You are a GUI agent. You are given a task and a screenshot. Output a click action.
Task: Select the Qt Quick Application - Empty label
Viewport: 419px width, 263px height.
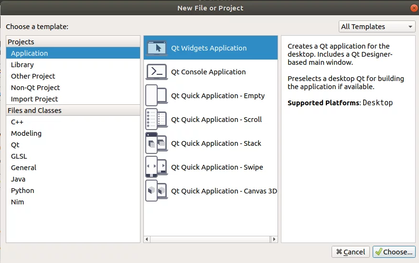click(x=218, y=96)
